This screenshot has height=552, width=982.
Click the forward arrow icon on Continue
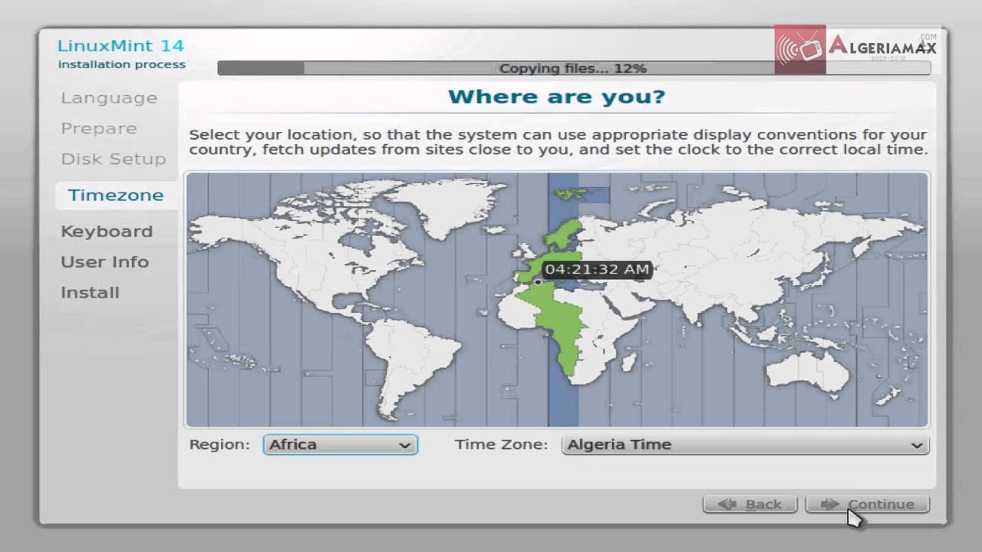830,504
